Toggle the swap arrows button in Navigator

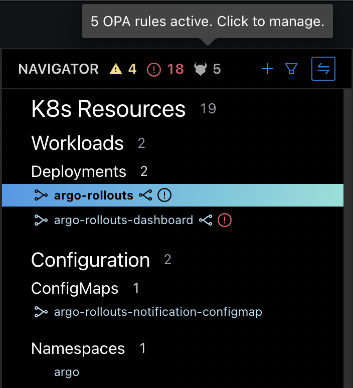point(323,69)
